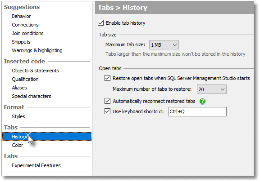Select Styles under Format
Viewport: 260px width, 182px height.
[x=18, y=116]
